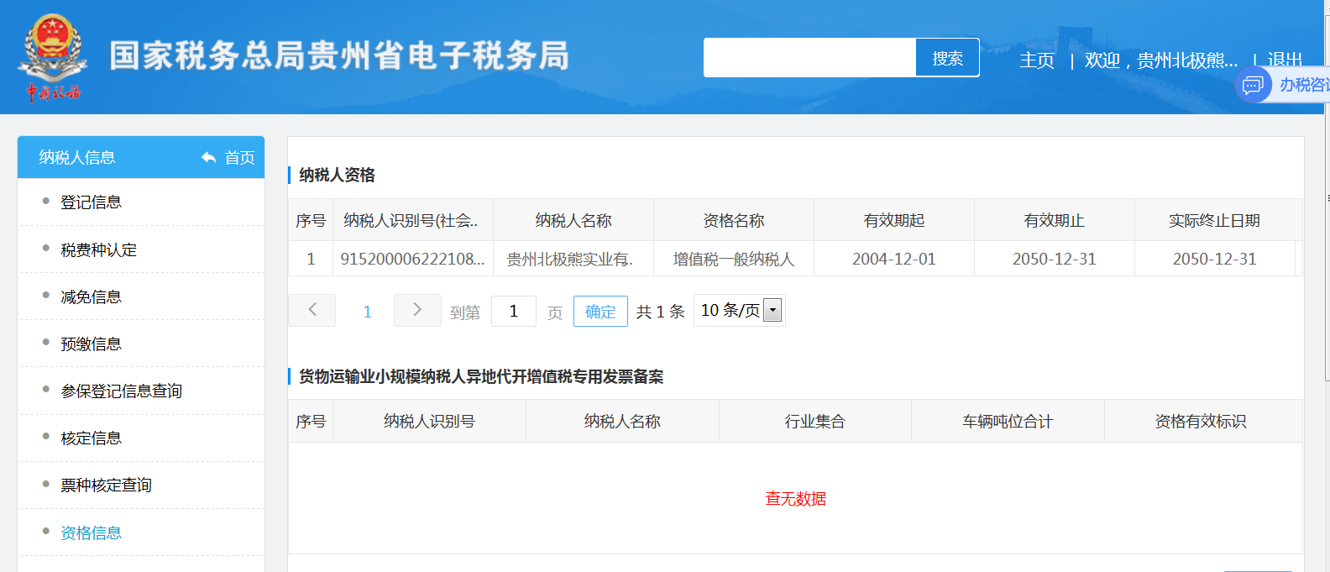
Task: Click the 首页 back arrow icon
Action: tap(209, 158)
